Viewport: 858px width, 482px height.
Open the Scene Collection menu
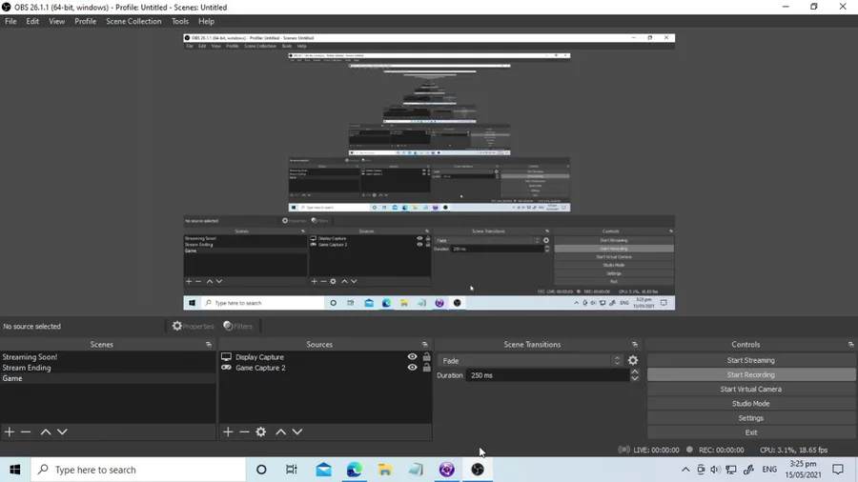[x=133, y=21]
